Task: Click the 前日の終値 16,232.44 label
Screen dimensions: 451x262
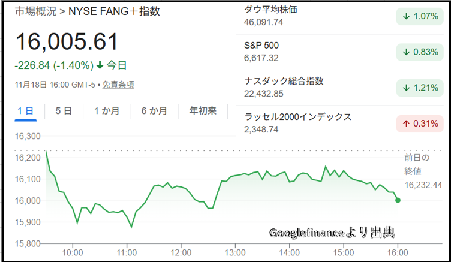Action: coord(422,172)
